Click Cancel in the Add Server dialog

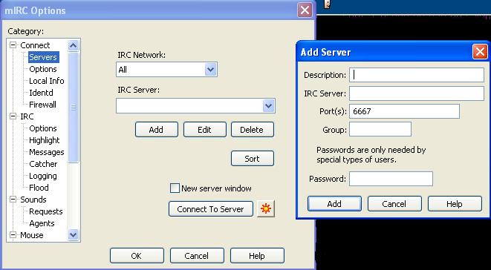(x=394, y=204)
